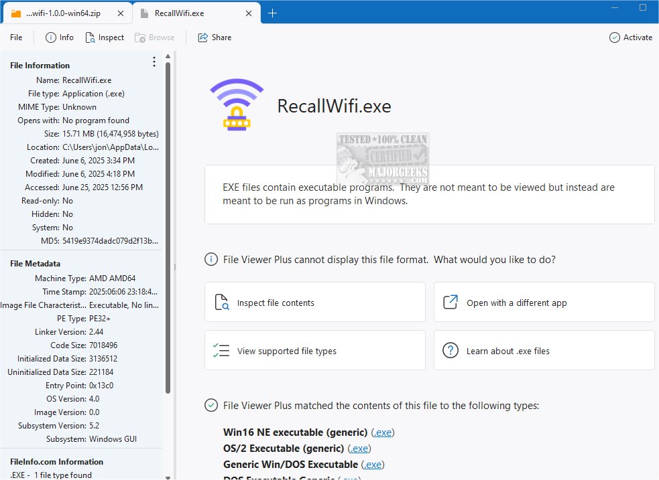Click the FileInfo.com Information section header
659x480 pixels.
point(57,461)
